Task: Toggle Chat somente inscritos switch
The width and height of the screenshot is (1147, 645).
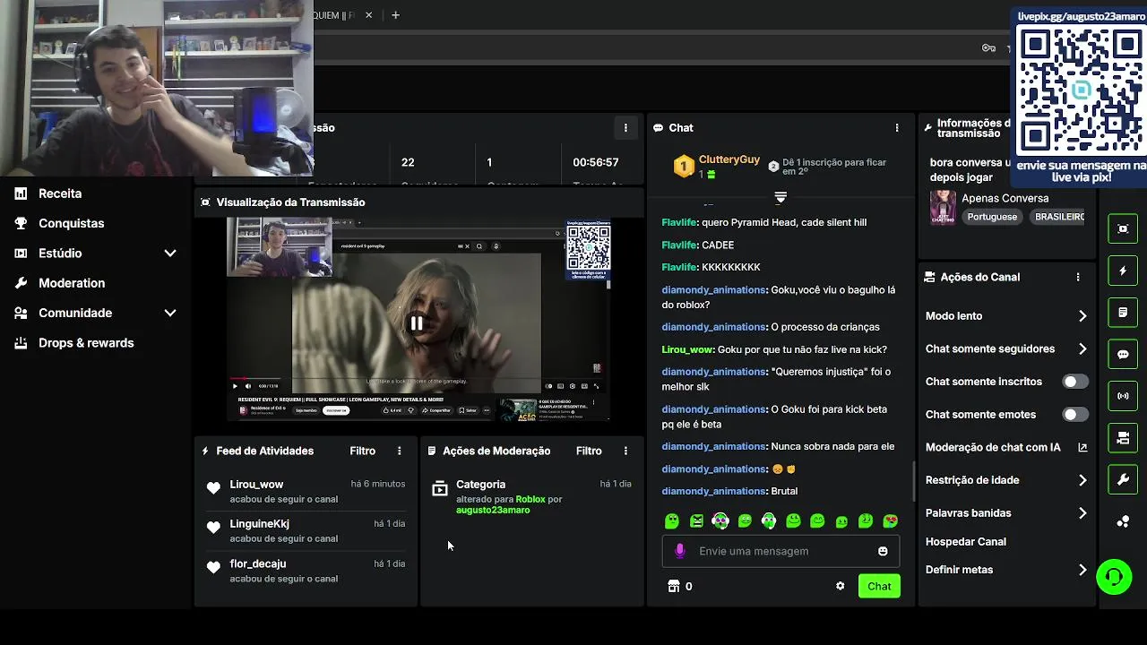Action: pyautogui.click(x=1074, y=382)
